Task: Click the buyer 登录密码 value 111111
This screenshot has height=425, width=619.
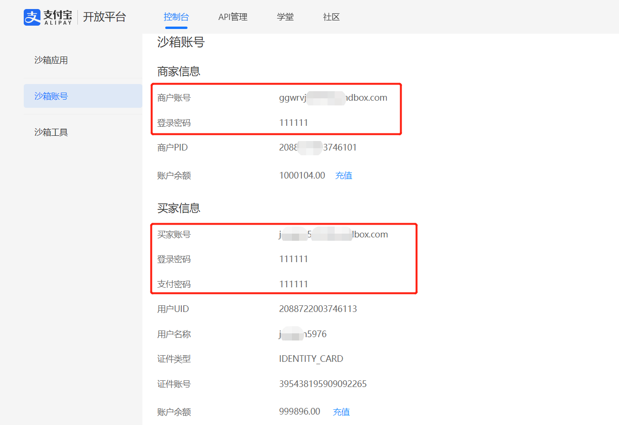Action: (x=293, y=259)
